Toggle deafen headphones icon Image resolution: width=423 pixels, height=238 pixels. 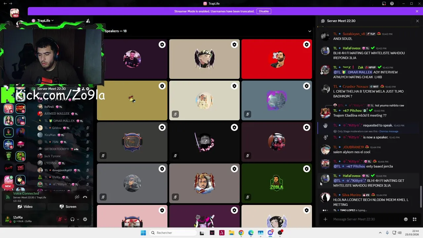coord(72,219)
